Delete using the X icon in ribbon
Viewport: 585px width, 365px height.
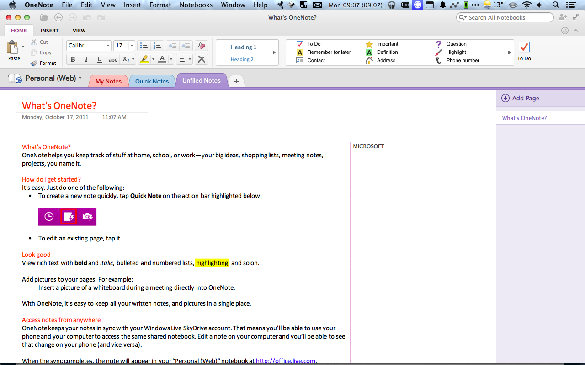coord(201,59)
